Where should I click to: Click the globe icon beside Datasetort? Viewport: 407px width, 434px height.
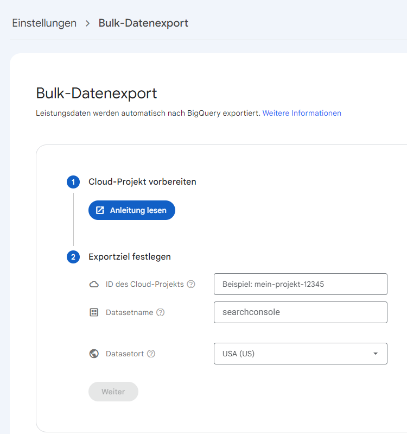(x=94, y=354)
